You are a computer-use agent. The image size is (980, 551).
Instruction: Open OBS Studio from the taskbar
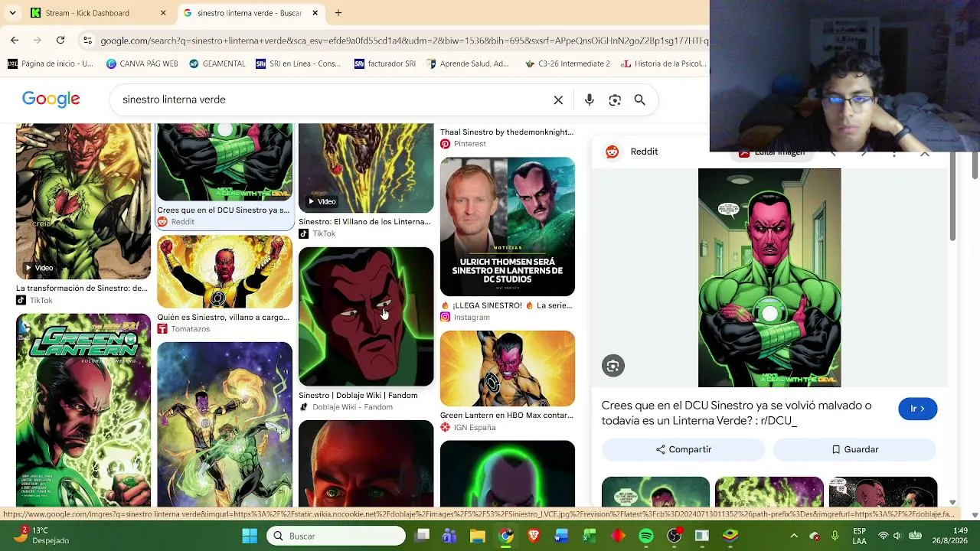[x=674, y=536]
